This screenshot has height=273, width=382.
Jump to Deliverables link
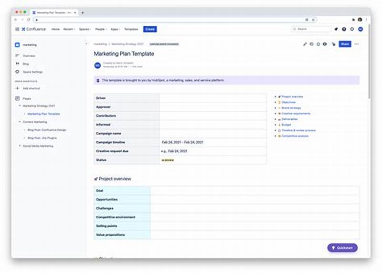tap(289, 119)
